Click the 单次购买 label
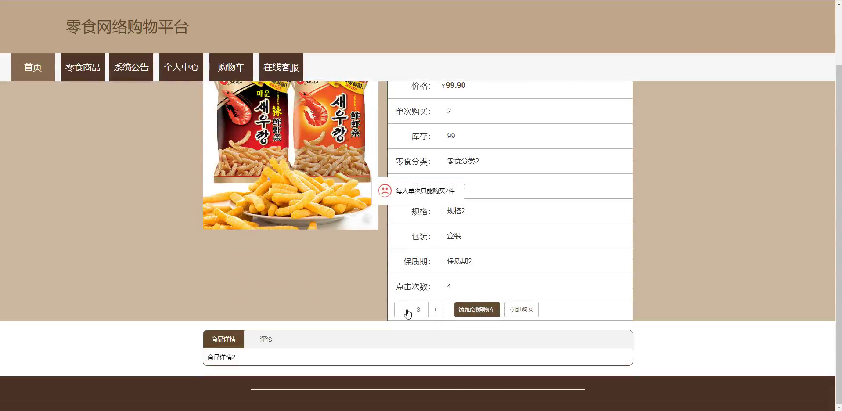 point(413,112)
